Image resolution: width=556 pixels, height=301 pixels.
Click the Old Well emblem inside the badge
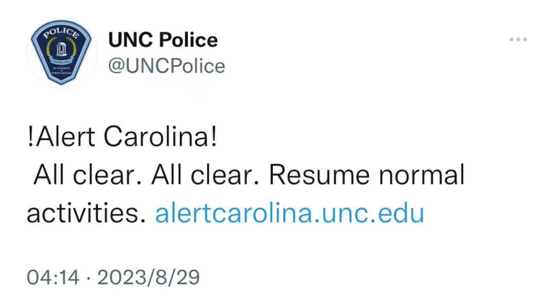(61, 49)
